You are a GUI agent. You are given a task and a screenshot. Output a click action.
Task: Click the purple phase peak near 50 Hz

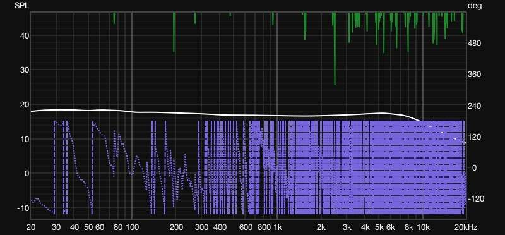[93, 123]
